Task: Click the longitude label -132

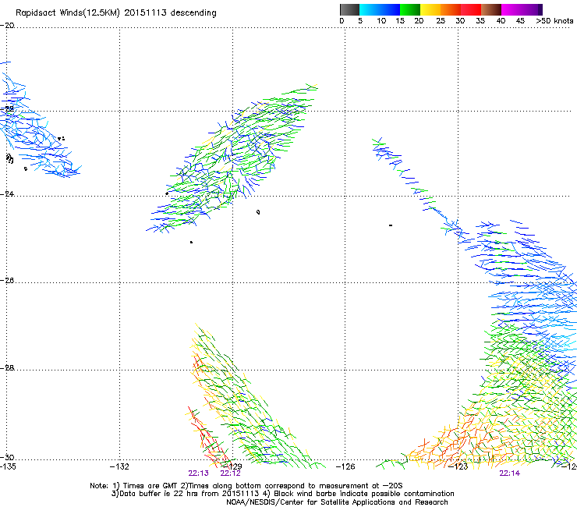Action: tap(119, 466)
